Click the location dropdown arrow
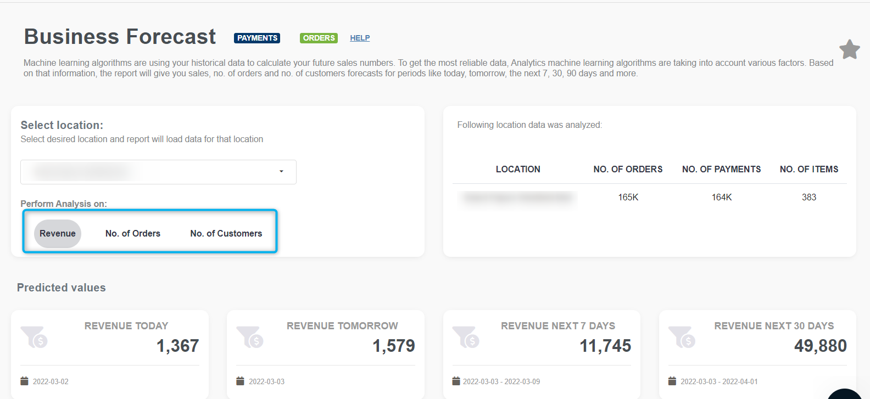The width and height of the screenshot is (870, 399). pyautogui.click(x=281, y=172)
